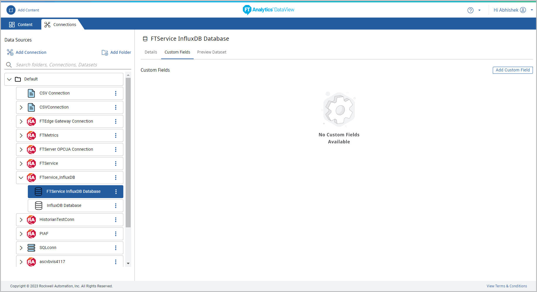
Task: Collapse the FTservice_InfluxDB connection
Action: tap(21, 178)
